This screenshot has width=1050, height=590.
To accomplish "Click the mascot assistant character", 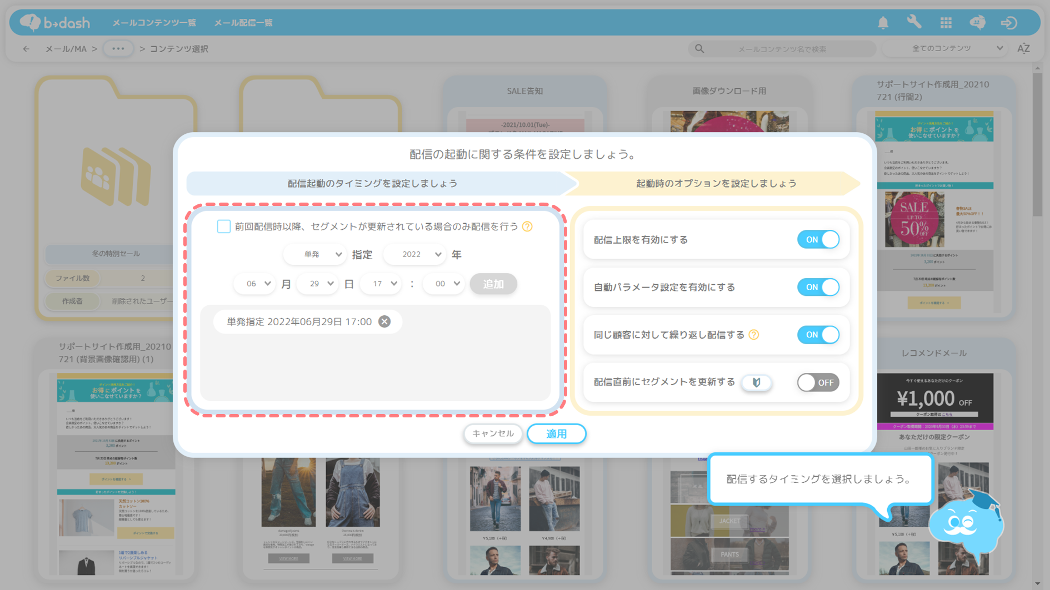I will click(966, 525).
